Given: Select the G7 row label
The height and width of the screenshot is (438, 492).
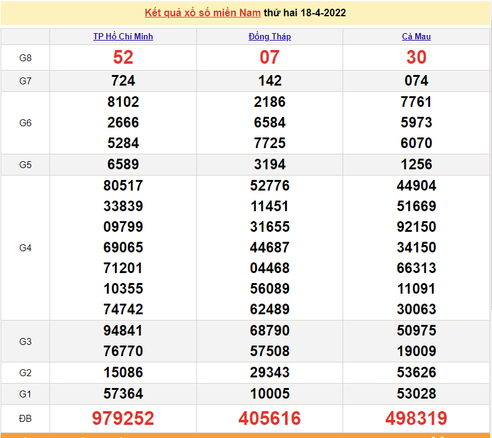Looking at the screenshot, I should [x=25, y=81].
